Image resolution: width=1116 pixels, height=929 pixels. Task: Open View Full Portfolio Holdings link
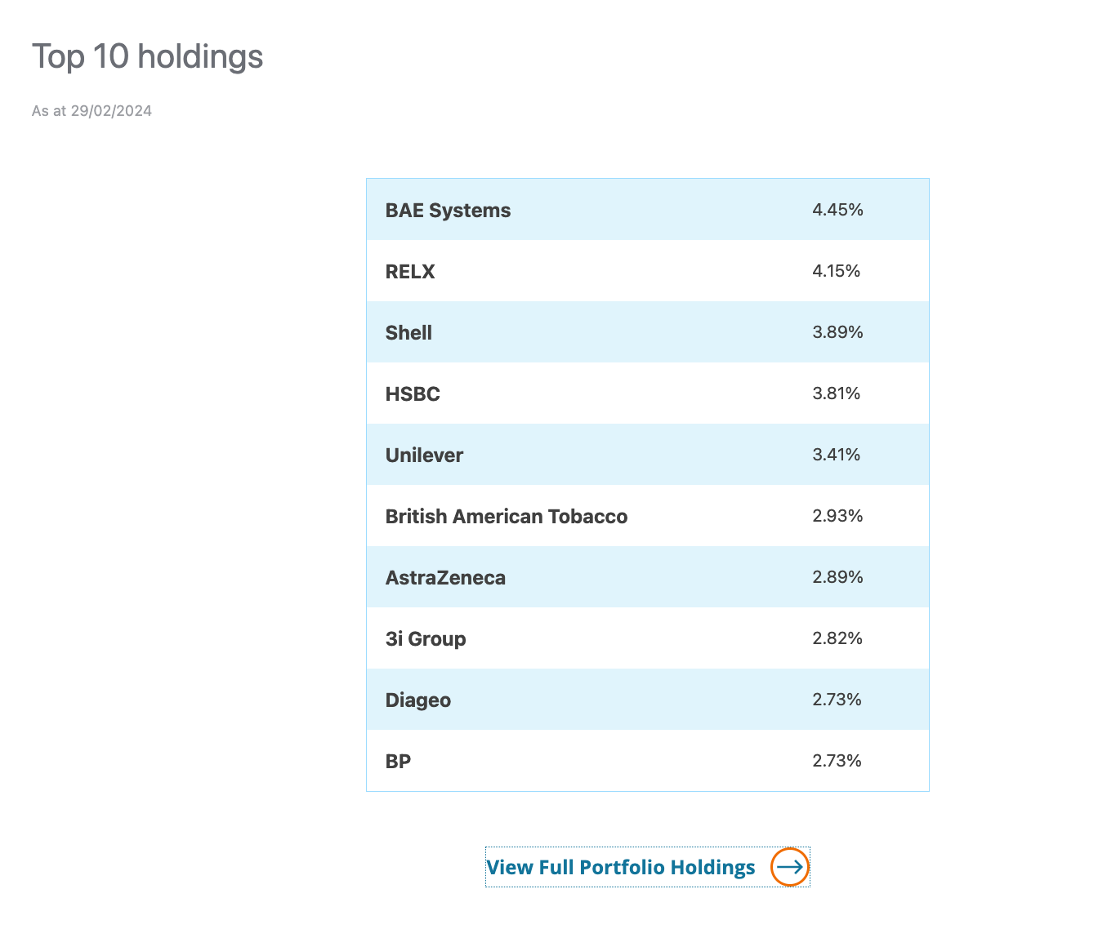click(x=621, y=867)
